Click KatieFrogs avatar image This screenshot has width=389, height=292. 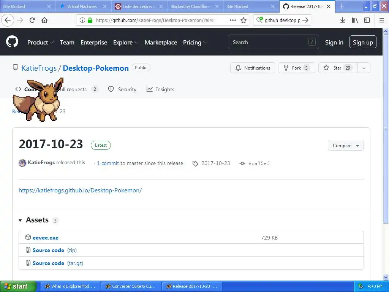pos(22,163)
